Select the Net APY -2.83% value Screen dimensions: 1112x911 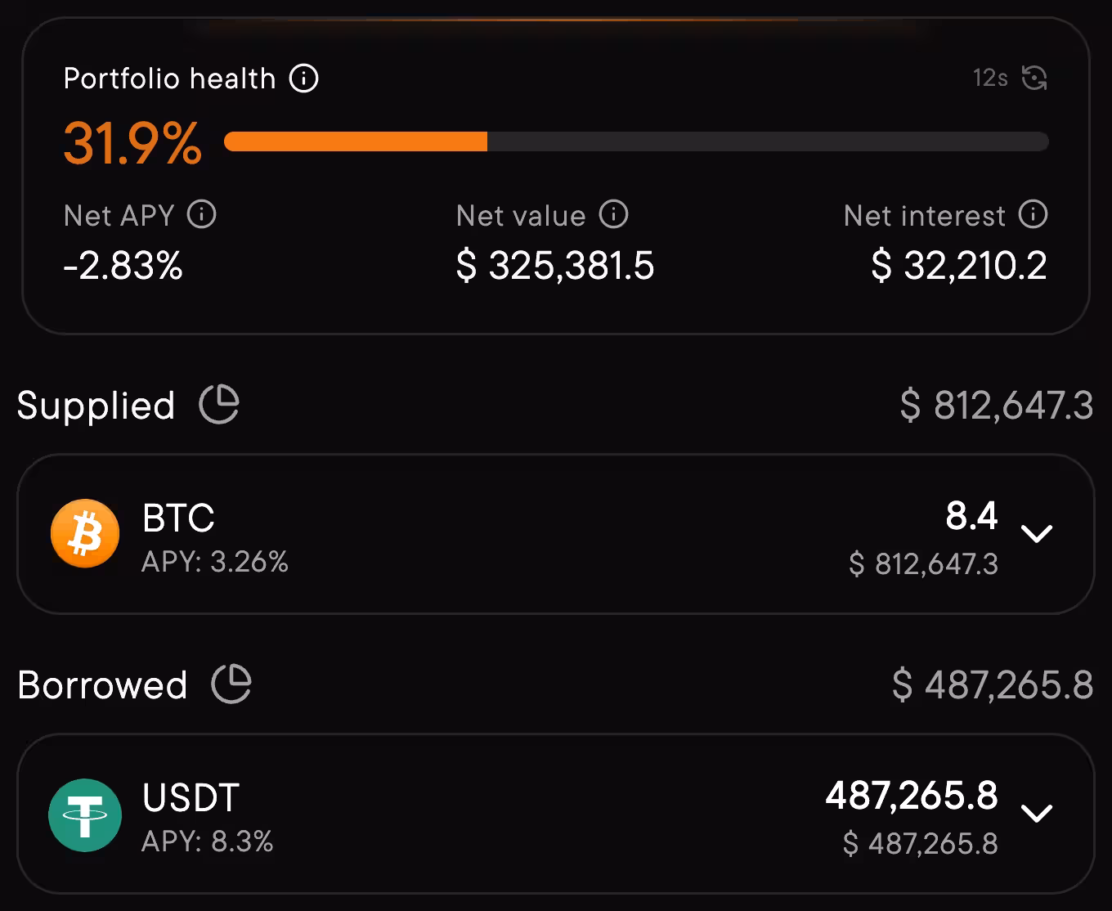click(x=123, y=265)
